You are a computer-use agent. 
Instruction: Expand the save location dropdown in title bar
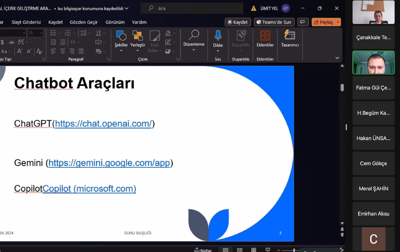(x=127, y=8)
